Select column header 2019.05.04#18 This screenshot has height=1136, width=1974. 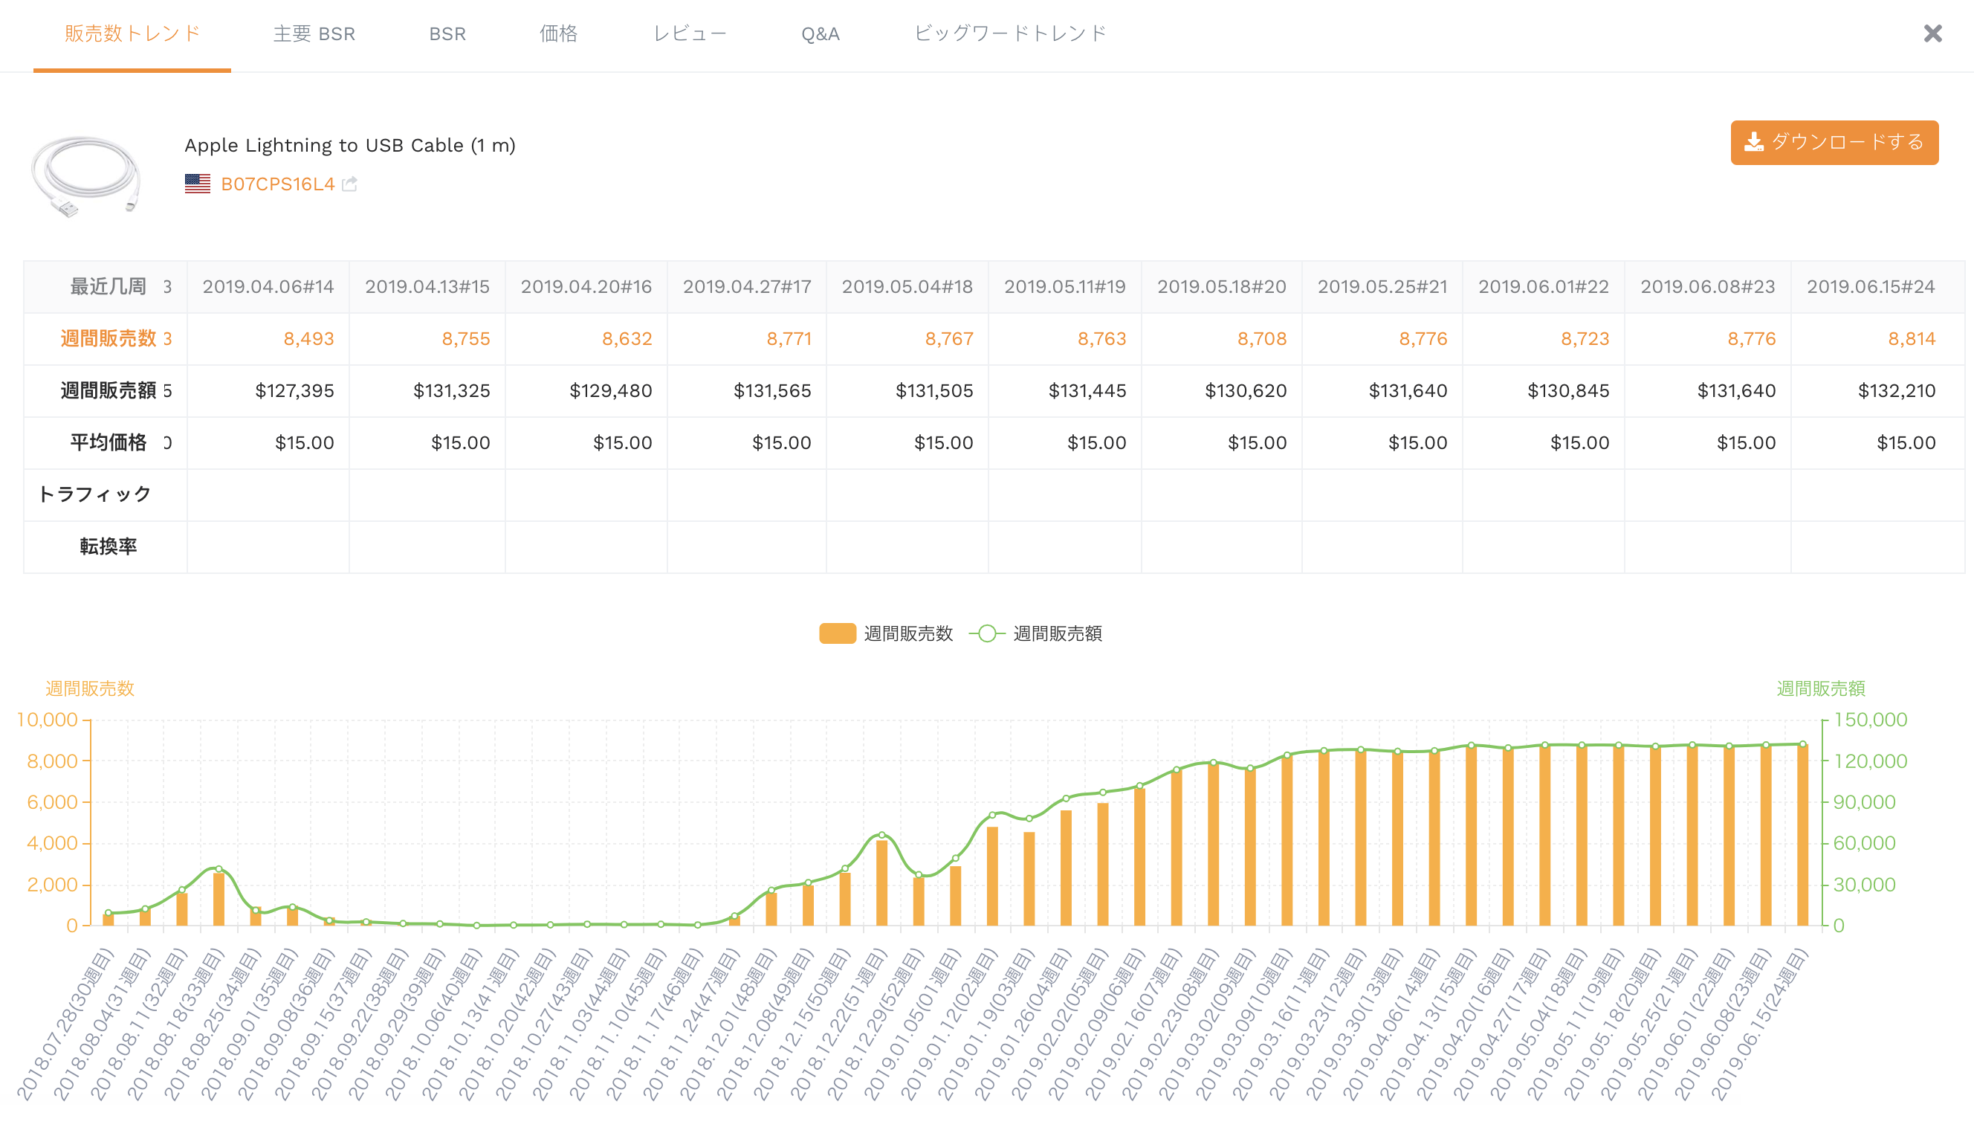tap(907, 287)
